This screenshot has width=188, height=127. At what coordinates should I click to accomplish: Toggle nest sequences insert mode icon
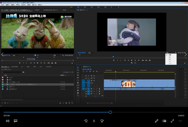[84, 72]
